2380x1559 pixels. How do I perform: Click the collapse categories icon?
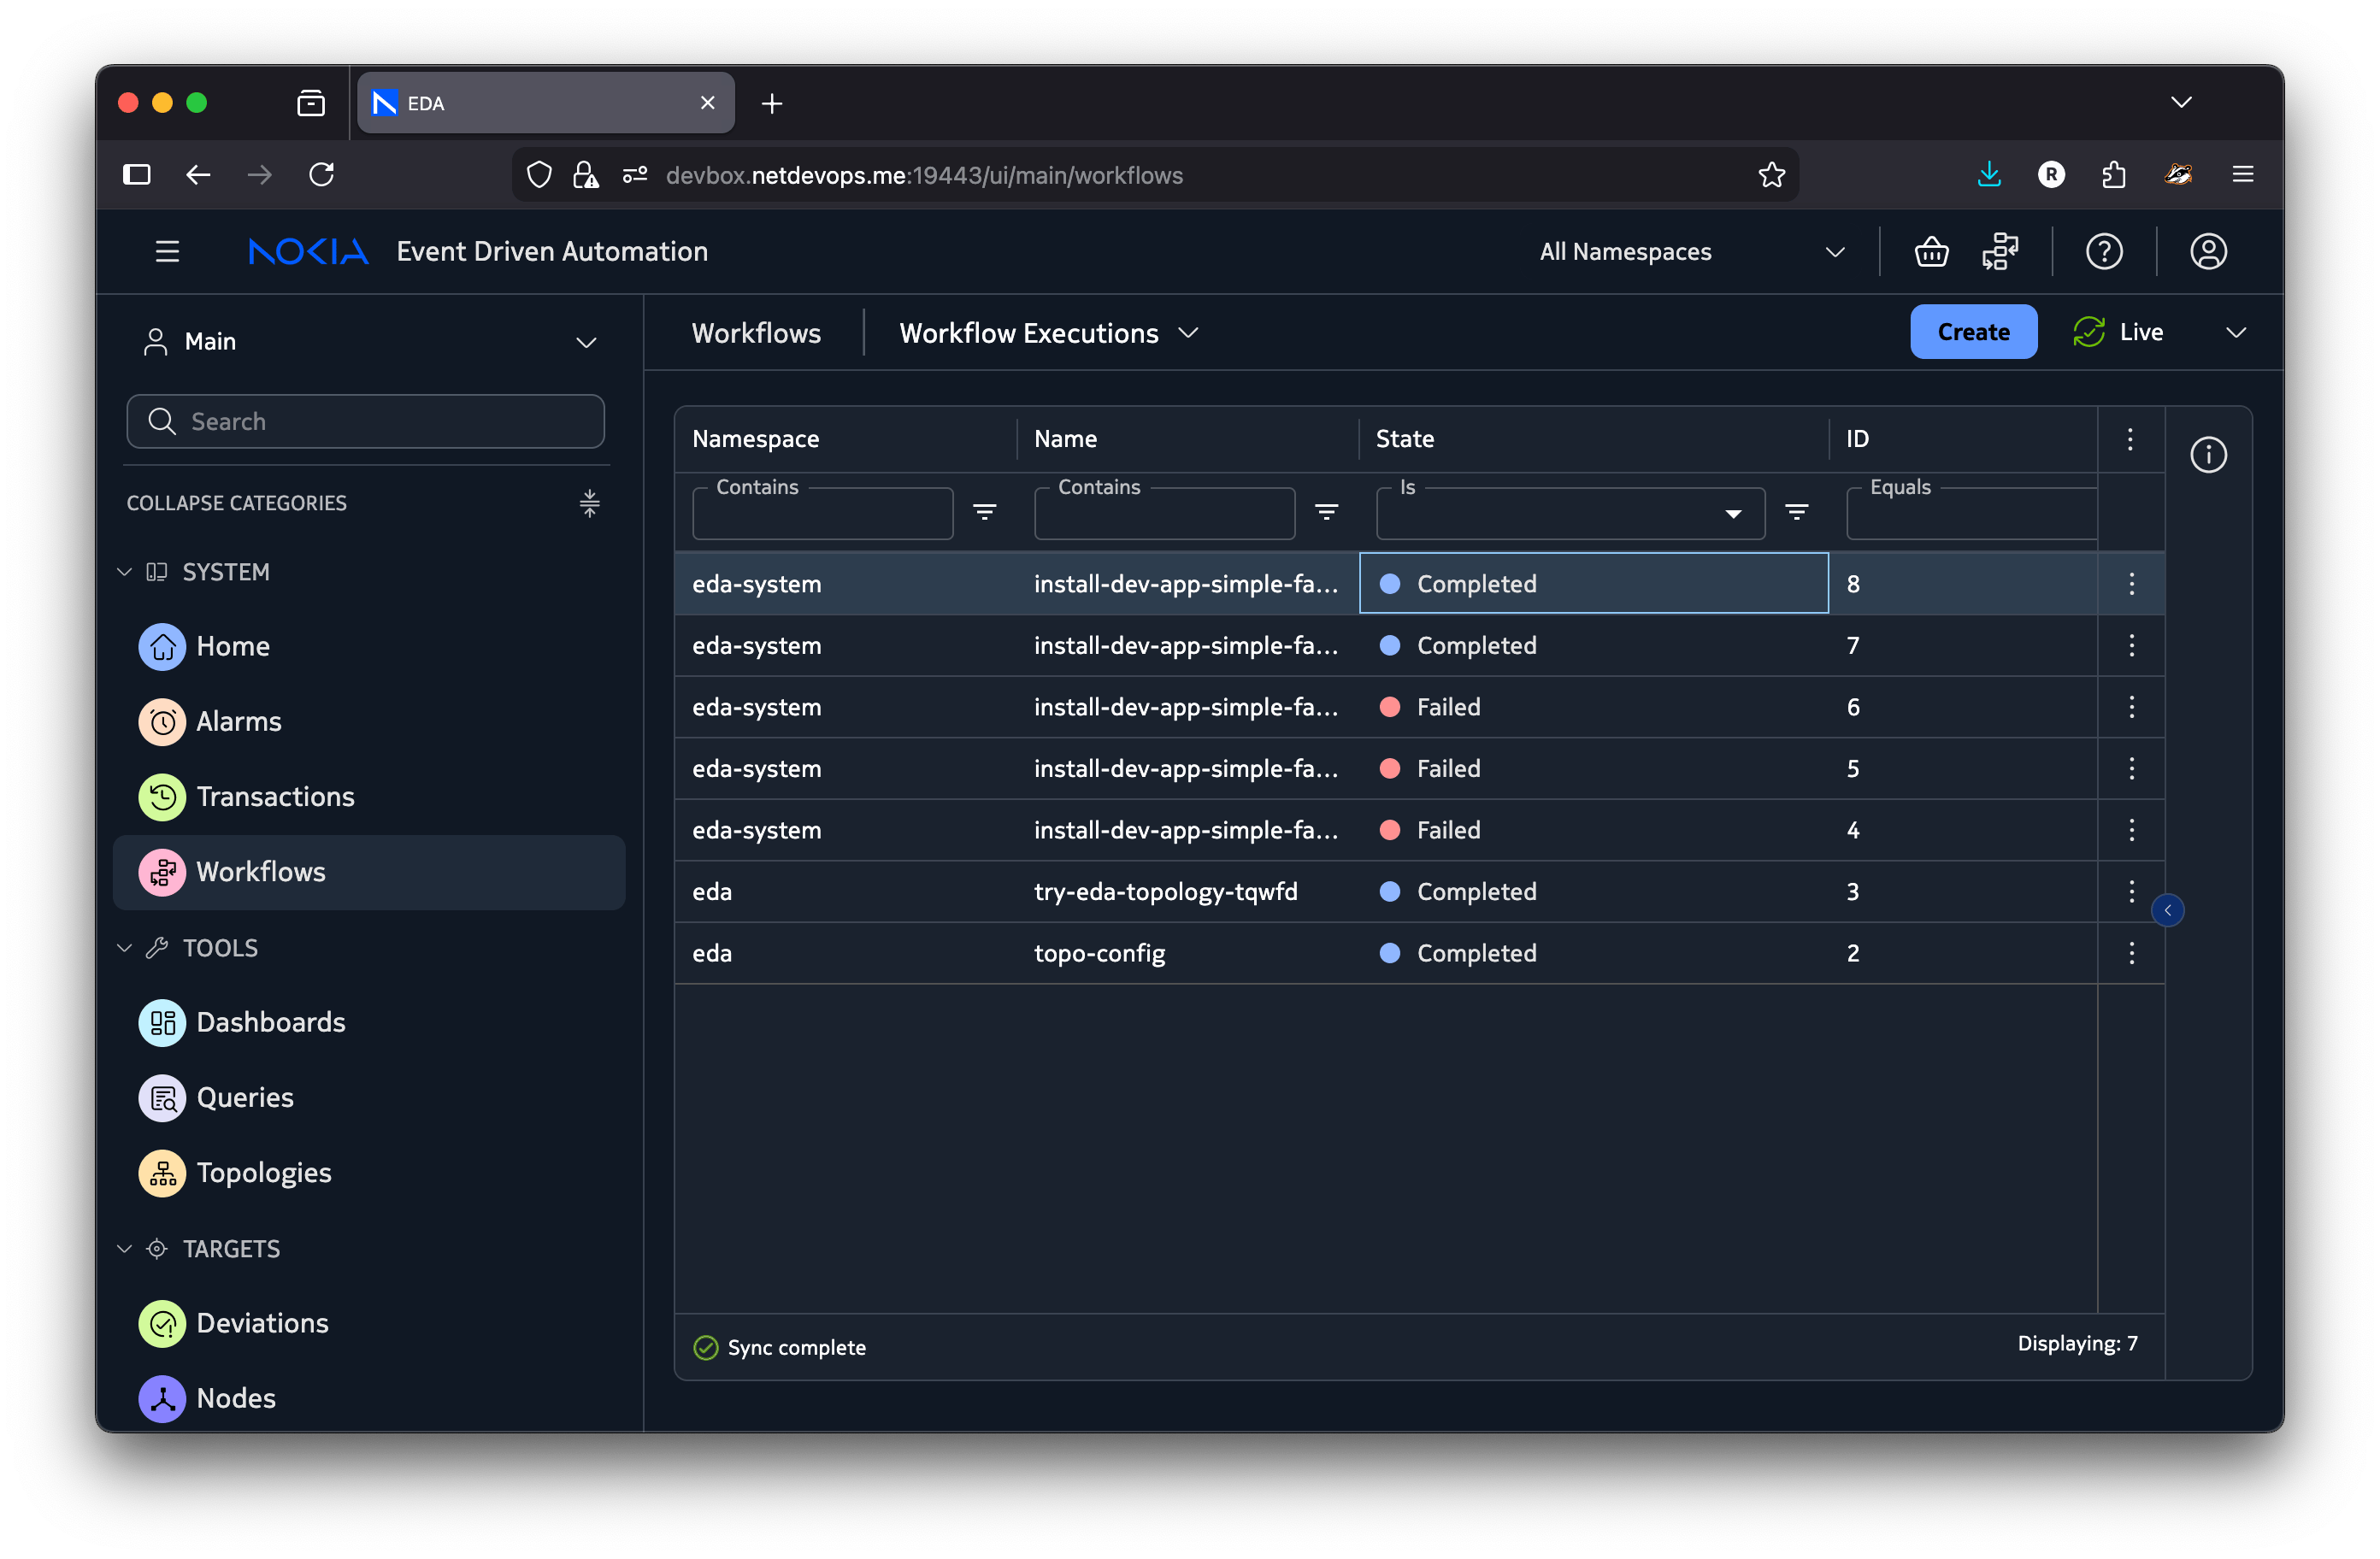click(589, 503)
